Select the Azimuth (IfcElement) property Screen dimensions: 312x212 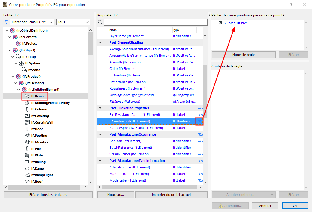click(x=150, y=62)
